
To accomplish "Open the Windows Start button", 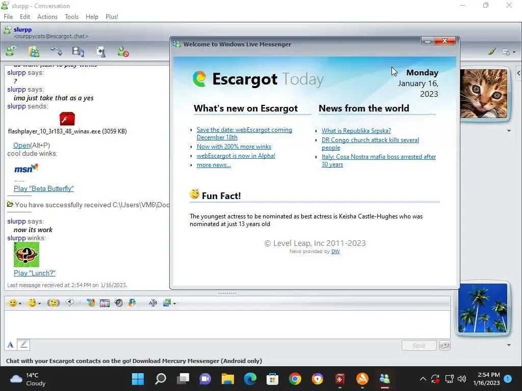I will pyautogui.click(x=138, y=379).
